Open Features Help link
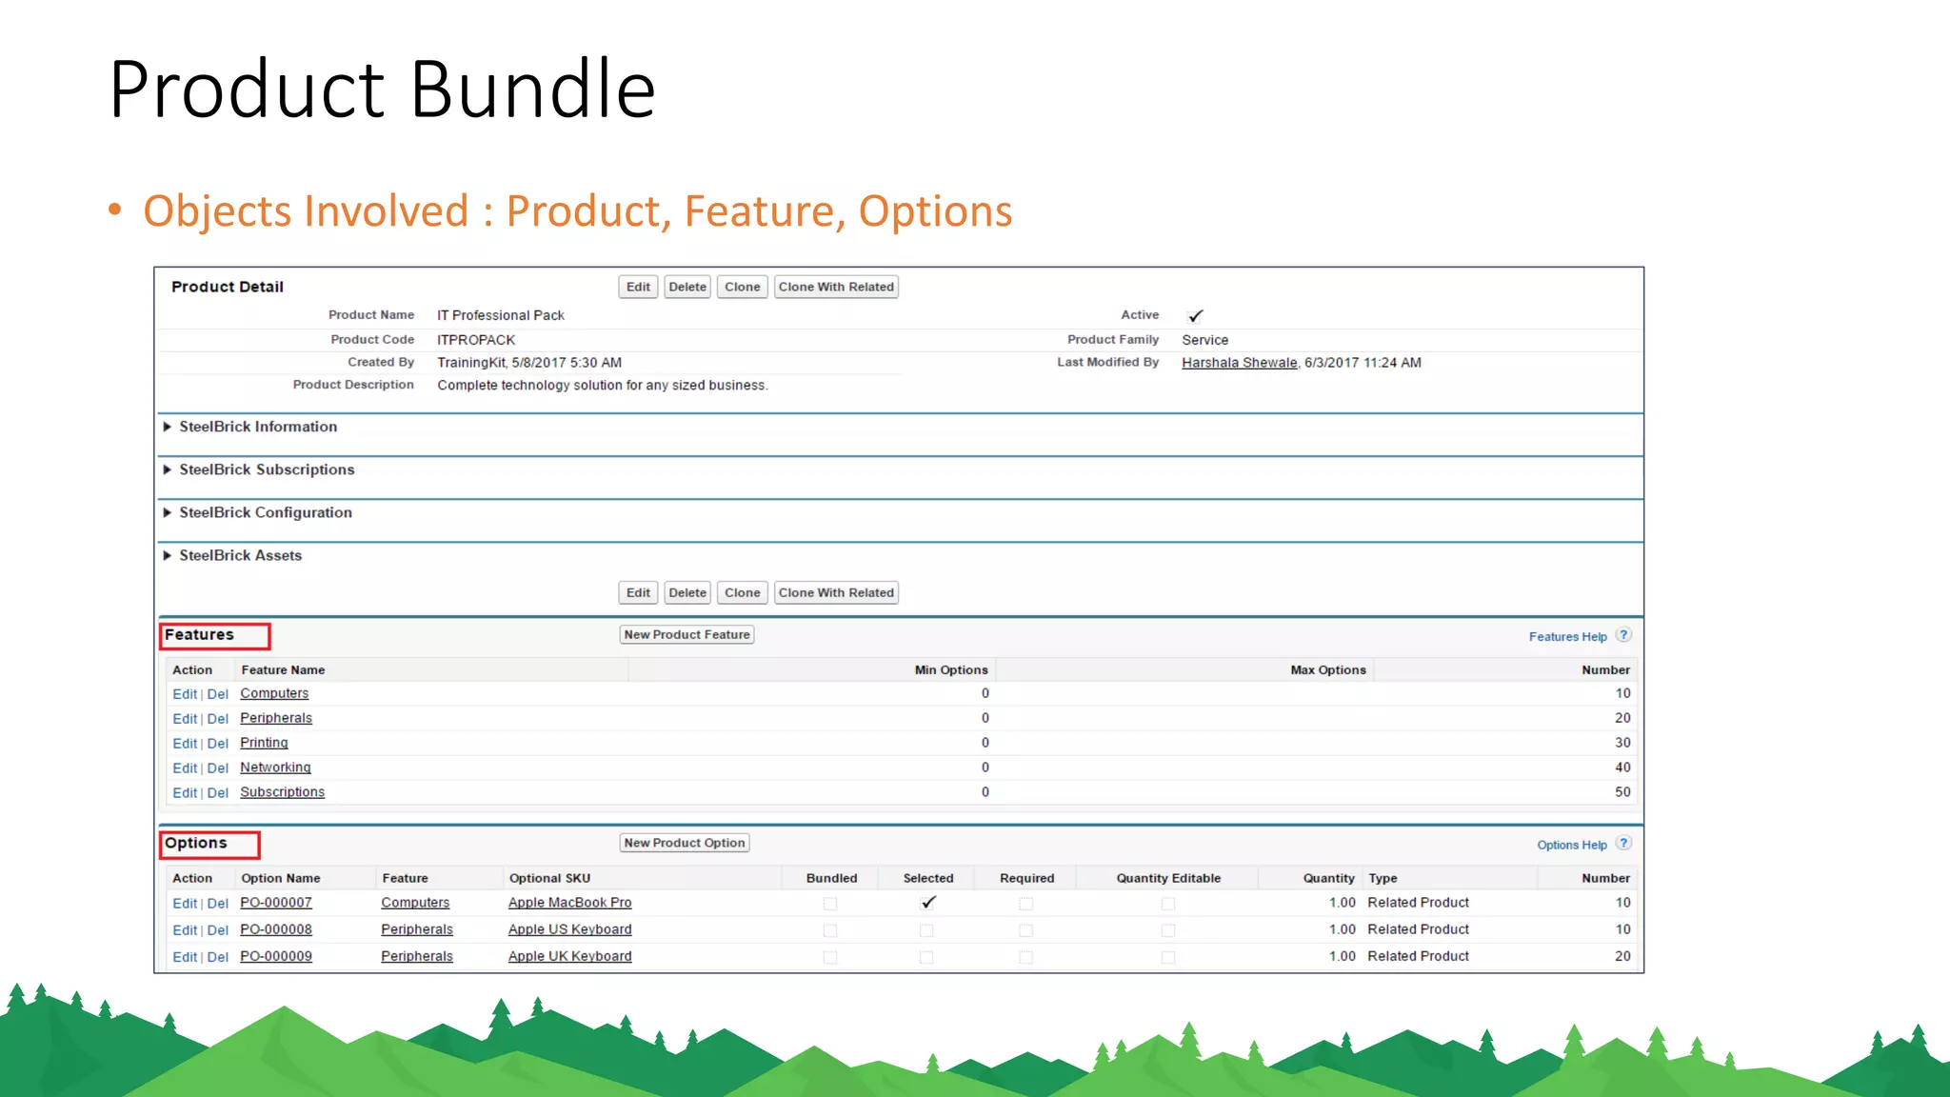The width and height of the screenshot is (1950, 1097). point(1567,637)
